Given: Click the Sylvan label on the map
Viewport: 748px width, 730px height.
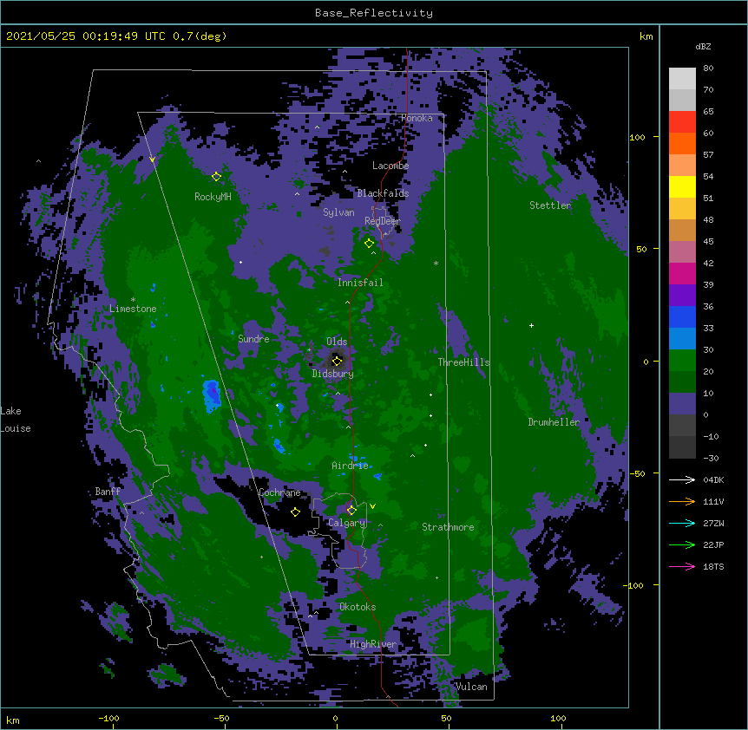Looking at the screenshot, I should tap(338, 212).
